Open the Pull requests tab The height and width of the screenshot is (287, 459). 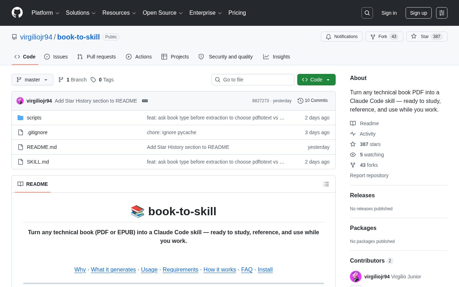96,57
